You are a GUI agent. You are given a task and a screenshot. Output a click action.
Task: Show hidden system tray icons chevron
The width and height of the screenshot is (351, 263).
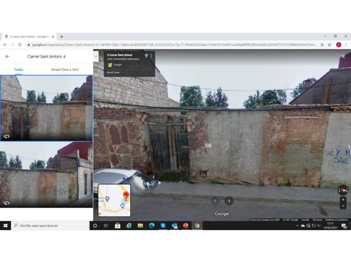pyautogui.click(x=297, y=226)
